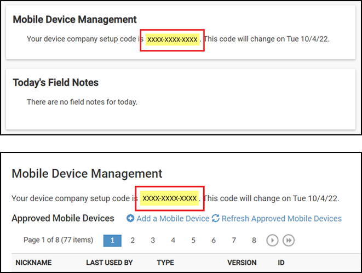Sort by LAST USED BY column header
This screenshot has width=362, height=273.
(110, 263)
